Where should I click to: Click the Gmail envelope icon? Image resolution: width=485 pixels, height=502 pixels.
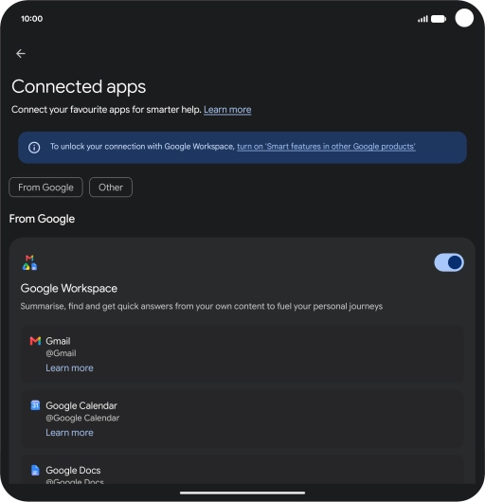tap(35, 341)
